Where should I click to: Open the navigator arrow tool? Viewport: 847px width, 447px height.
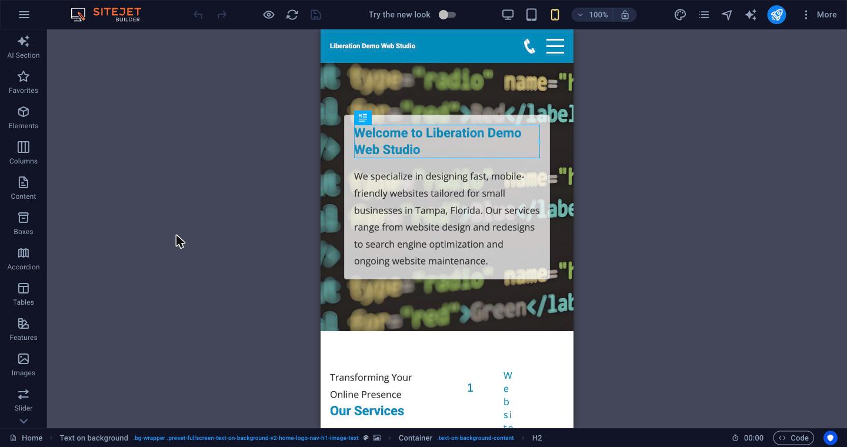point(727,15)
